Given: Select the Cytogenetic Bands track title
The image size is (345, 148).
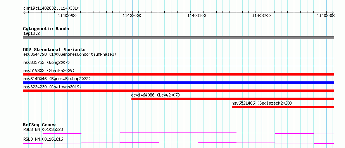Looking at the screenshot, I should pyautogui.click(x=46, y=29).
